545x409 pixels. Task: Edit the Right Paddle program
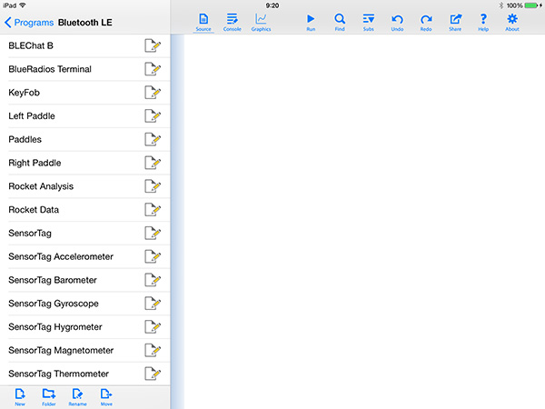[x=153, y=163]
